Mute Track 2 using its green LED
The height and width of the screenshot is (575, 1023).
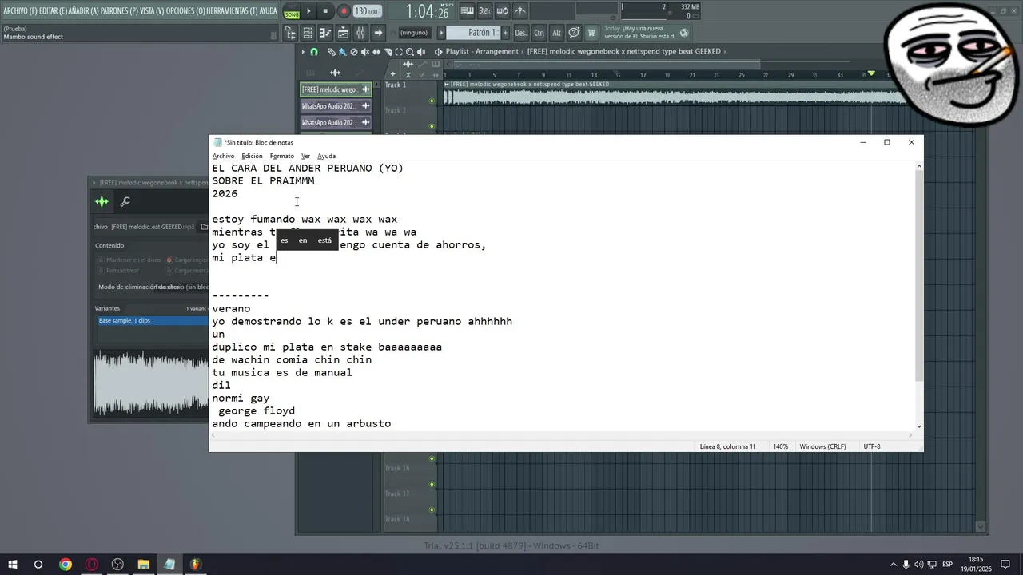pyautogui.click(x=432, y=126)
